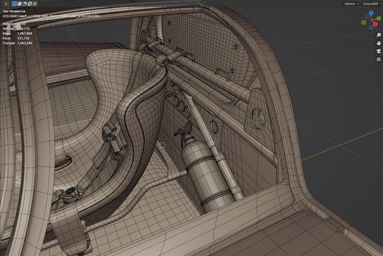Click the Vertices '536,170' statistic

click(x=23, y=29)
